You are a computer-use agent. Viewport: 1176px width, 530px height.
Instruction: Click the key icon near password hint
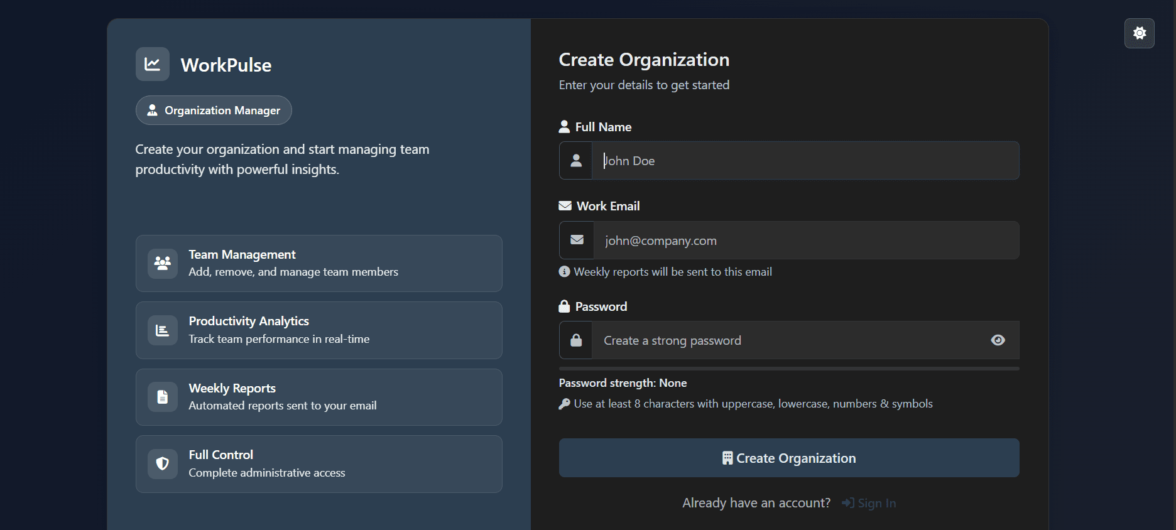pos(564,404)
